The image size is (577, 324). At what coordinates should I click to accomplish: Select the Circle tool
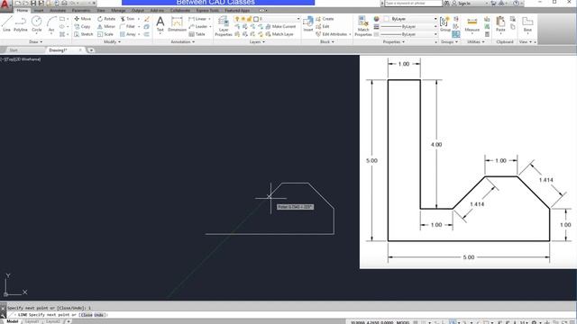36,24
